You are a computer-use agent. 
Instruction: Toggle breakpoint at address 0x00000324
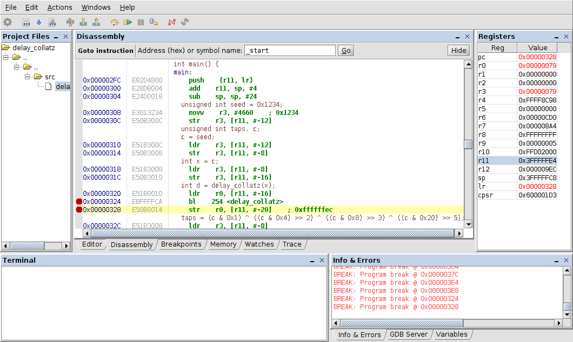tap(79, 202)
